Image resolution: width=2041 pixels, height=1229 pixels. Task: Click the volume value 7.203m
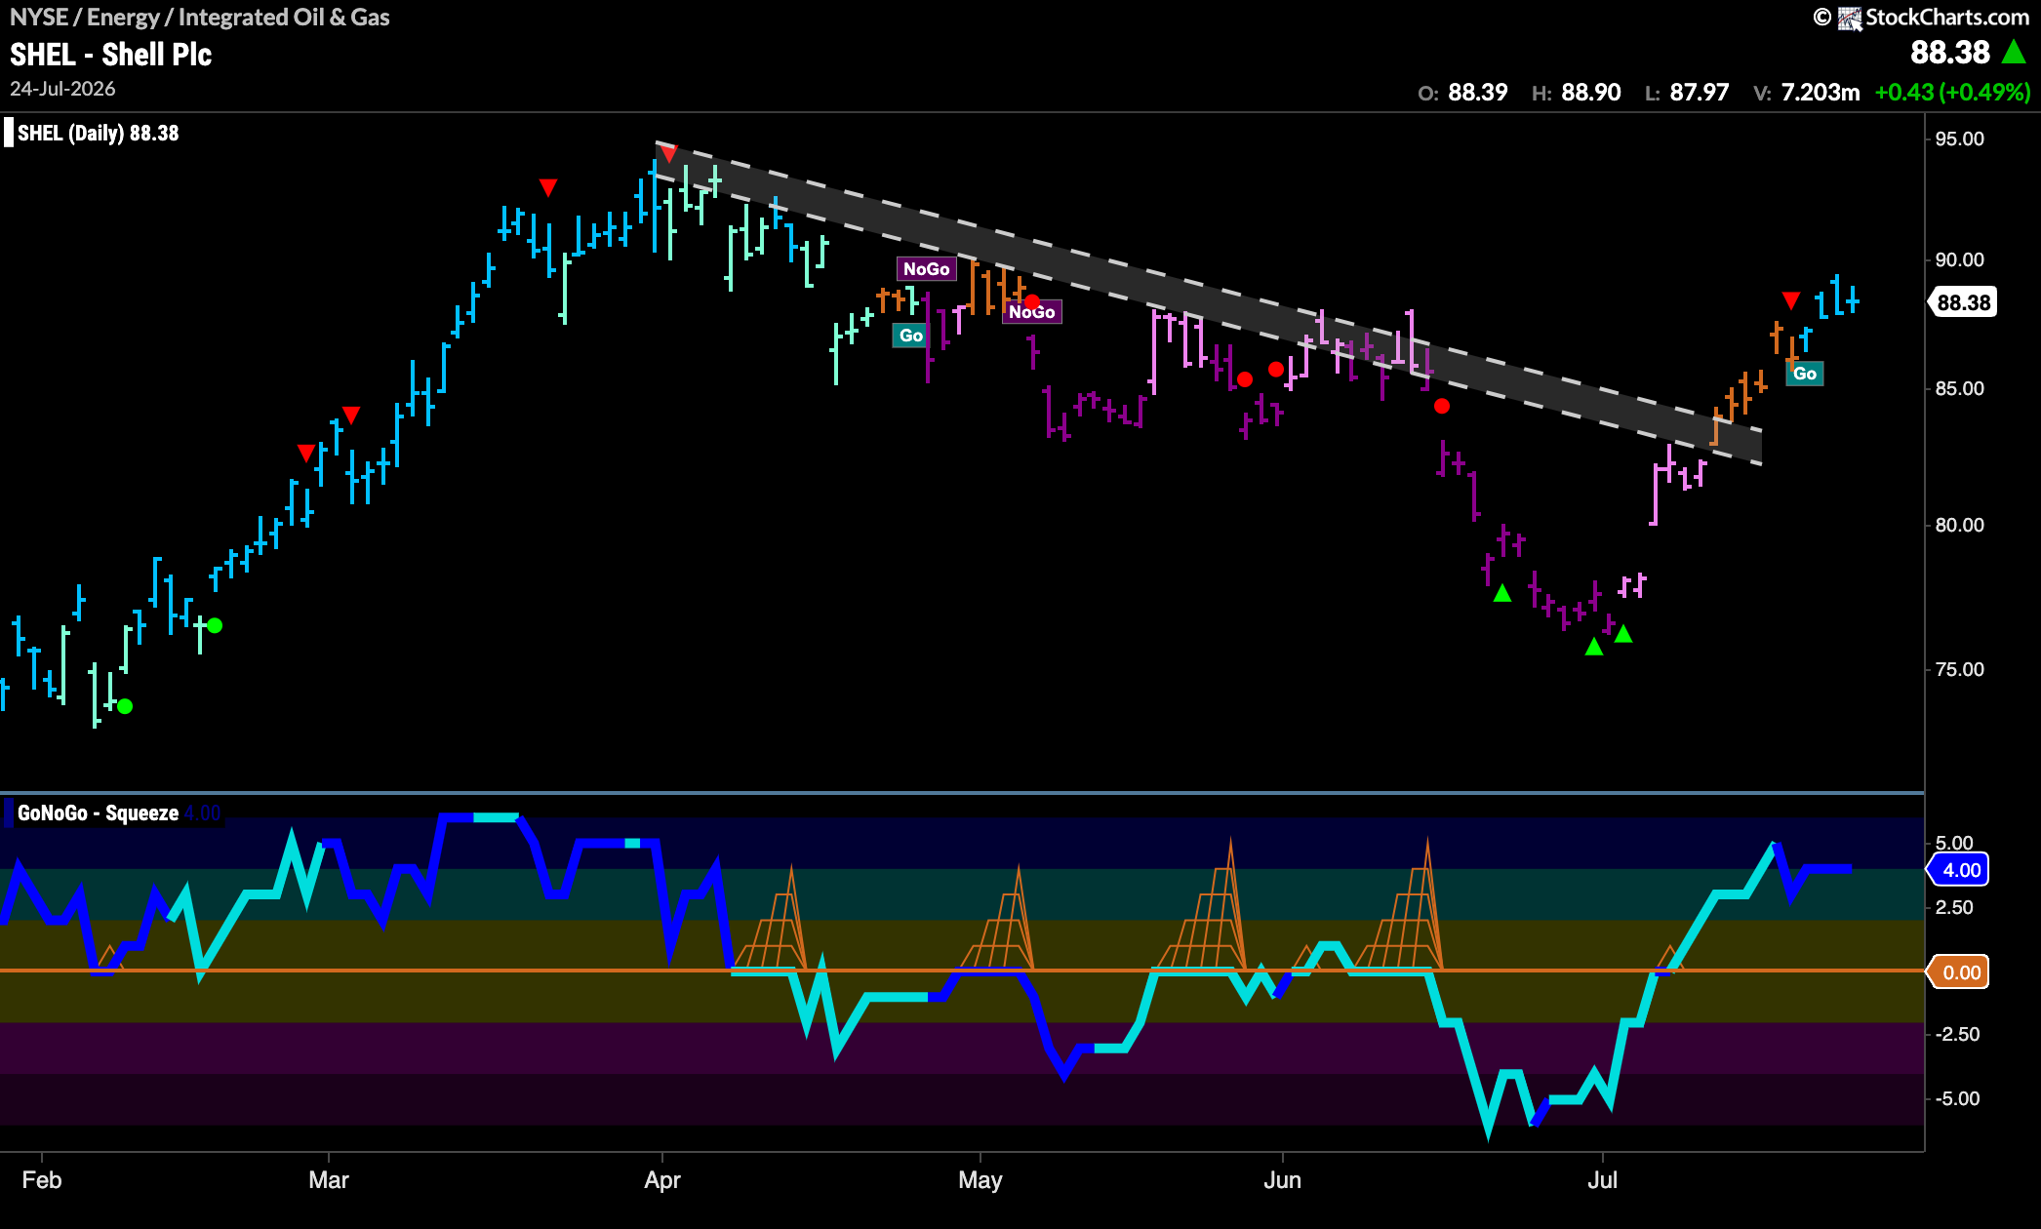[1820, 93]
